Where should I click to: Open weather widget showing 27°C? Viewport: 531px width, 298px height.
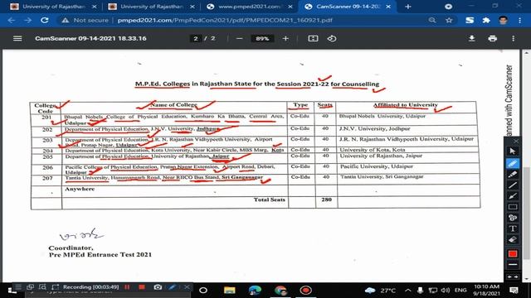pos(380,291)
